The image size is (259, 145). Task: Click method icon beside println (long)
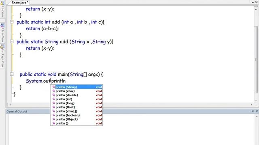[54, 103]
